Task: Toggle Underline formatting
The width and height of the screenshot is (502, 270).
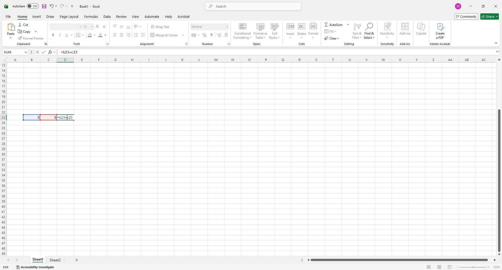Action: tap(66, 35)
